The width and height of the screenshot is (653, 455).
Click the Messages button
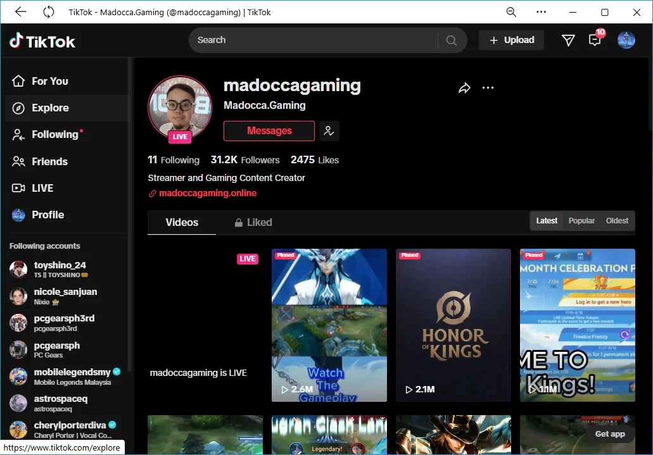click(269, 131)
